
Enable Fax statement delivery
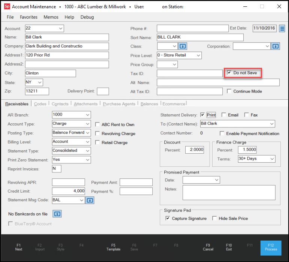(246, 115)
